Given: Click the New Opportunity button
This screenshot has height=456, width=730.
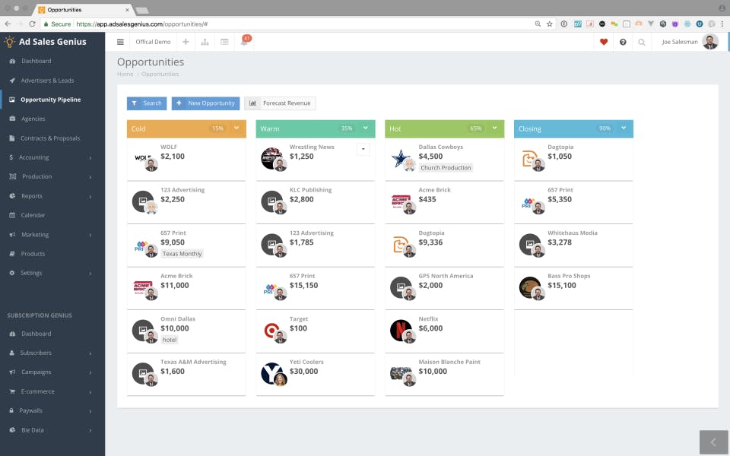Looking at the screenshot, I should (206, 103).
